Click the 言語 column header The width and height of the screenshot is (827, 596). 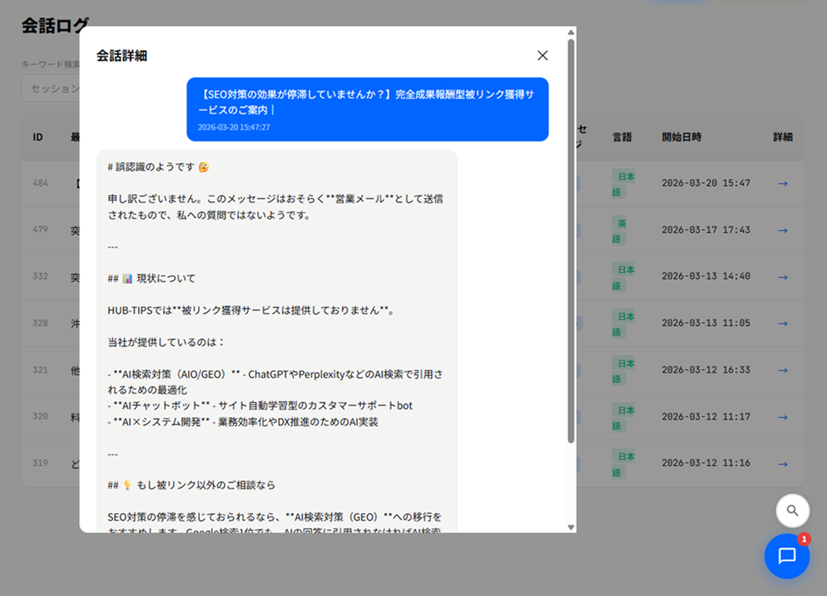622,137
